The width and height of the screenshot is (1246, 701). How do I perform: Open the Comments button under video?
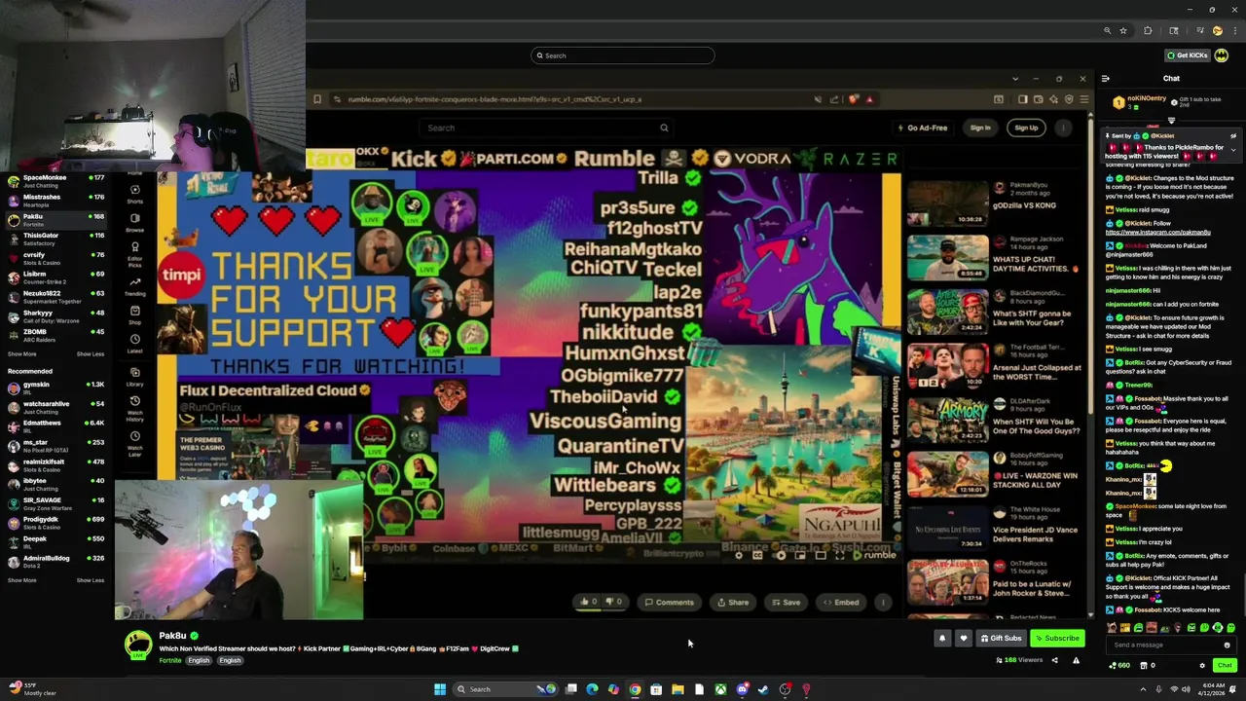click(669, 602)
